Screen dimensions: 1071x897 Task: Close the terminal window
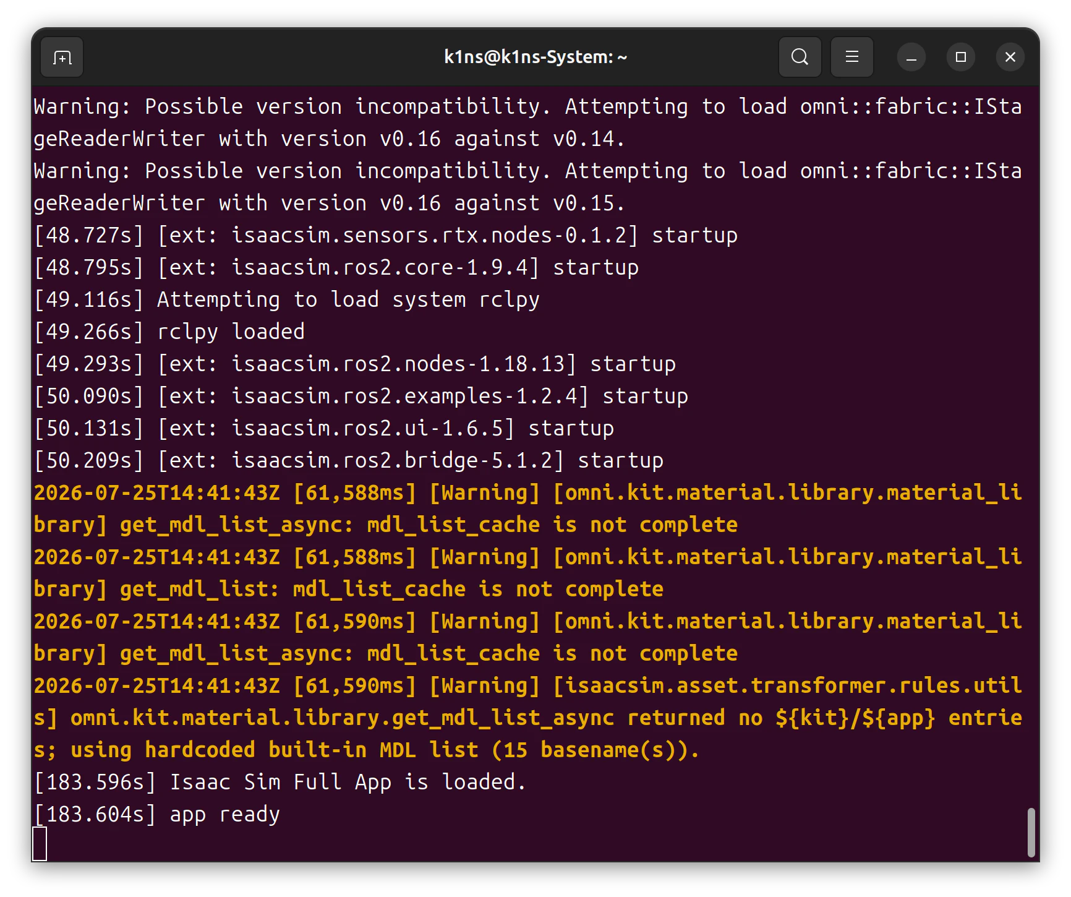[x=1010, y=58]
